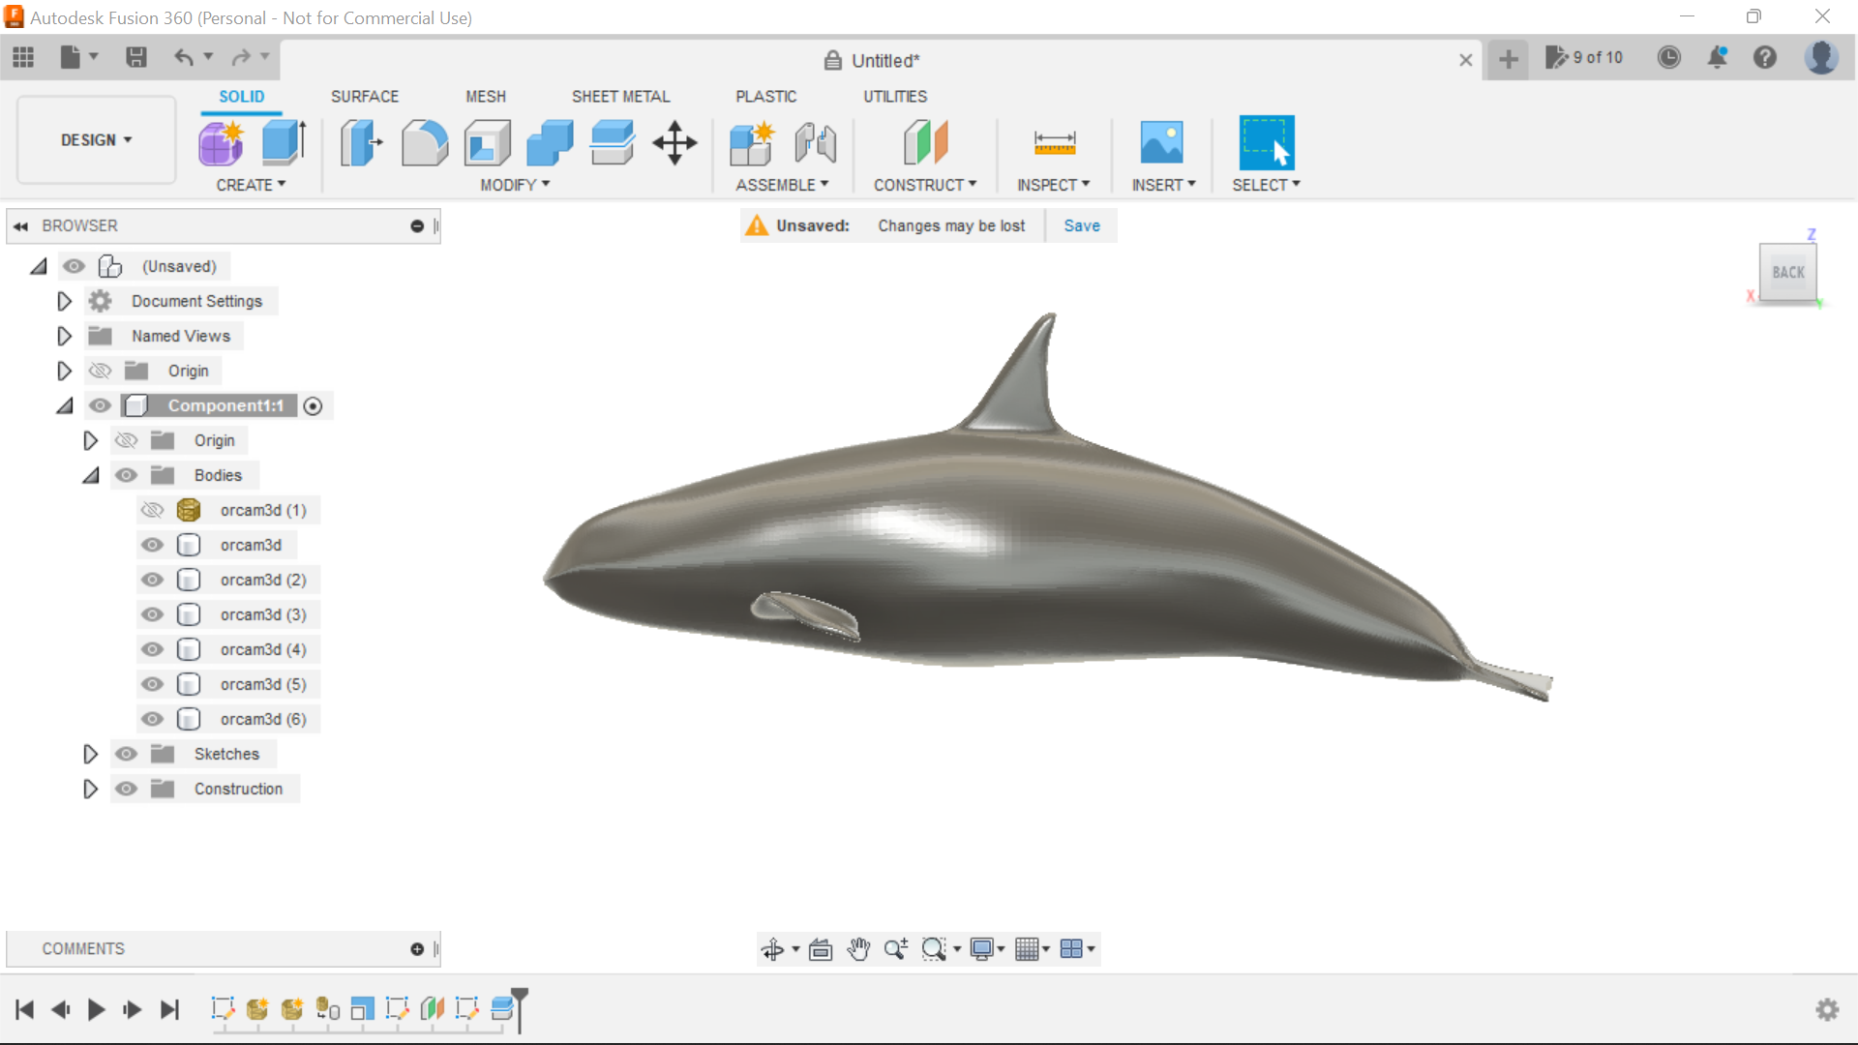Toggle visibility of orcam3d (1) body

(x=152, y=510)
